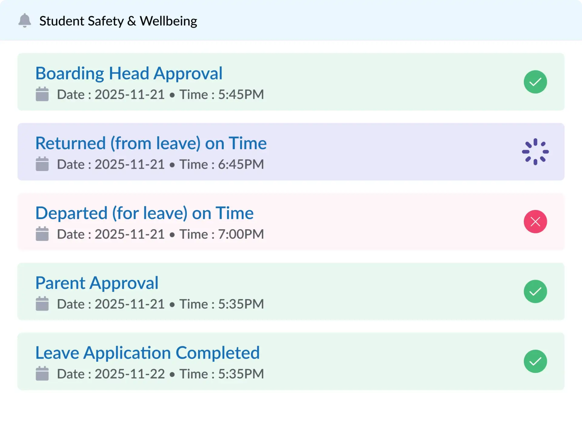582x433 pixels.
Task: Click the loading spinner on Returned row
Action: coord(535,152)
